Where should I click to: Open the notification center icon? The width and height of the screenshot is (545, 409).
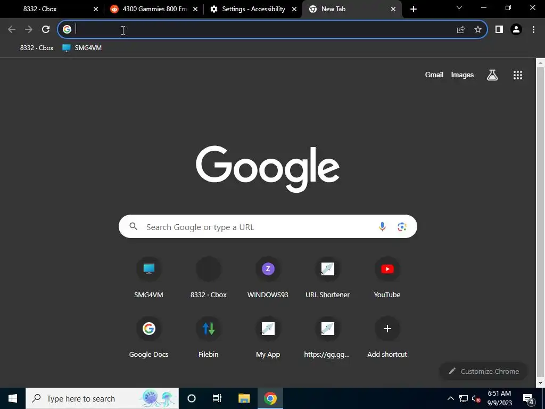click(529, 399)
